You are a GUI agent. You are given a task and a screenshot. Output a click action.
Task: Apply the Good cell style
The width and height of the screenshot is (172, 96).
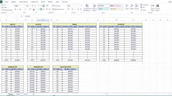[103, 9]
